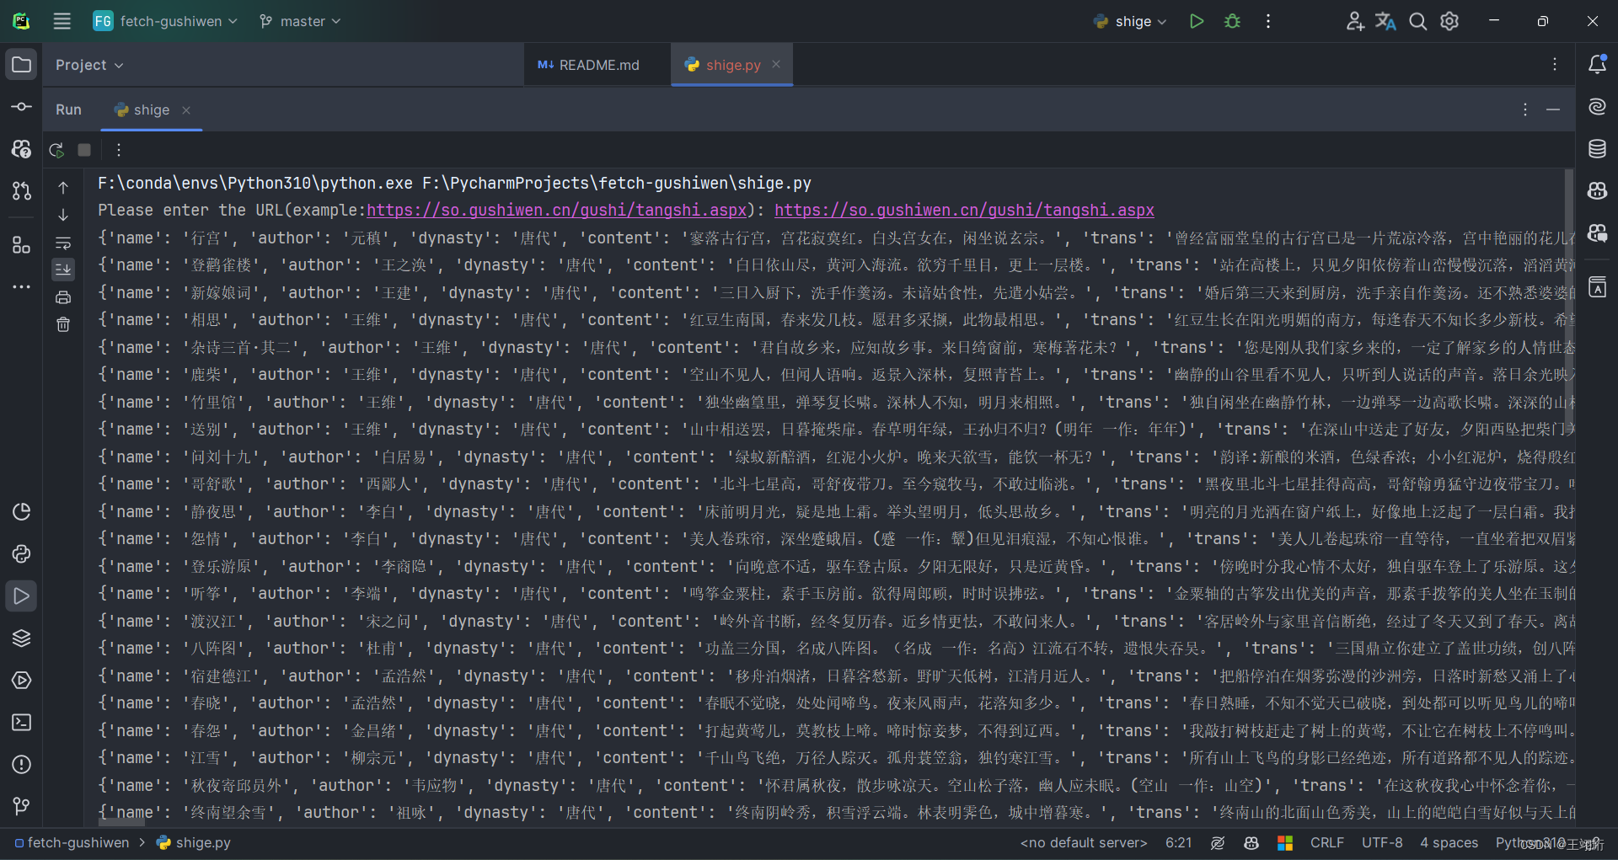This screenshot has height=860, width=1618.
Task: Click console output row for 江雪
Action: tap(836, 757)
